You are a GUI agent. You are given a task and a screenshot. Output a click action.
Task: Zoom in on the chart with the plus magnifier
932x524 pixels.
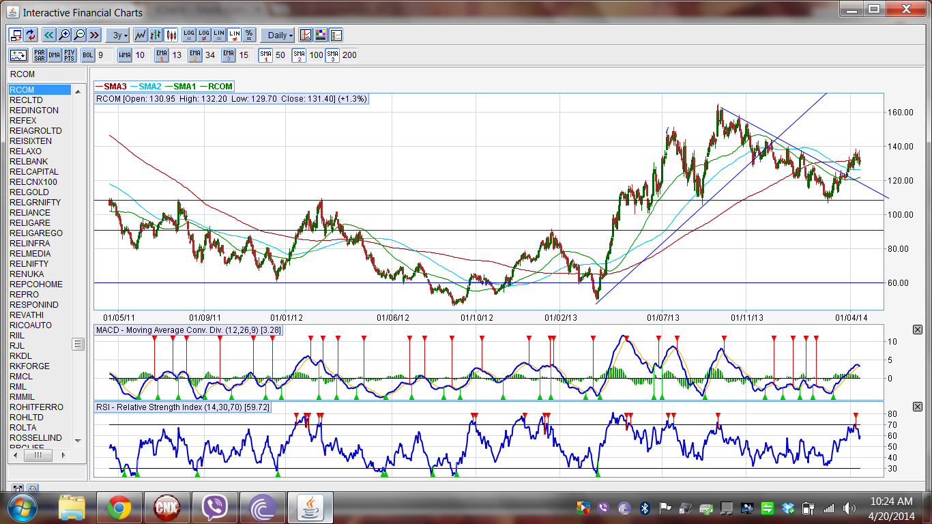click(64, 35)
